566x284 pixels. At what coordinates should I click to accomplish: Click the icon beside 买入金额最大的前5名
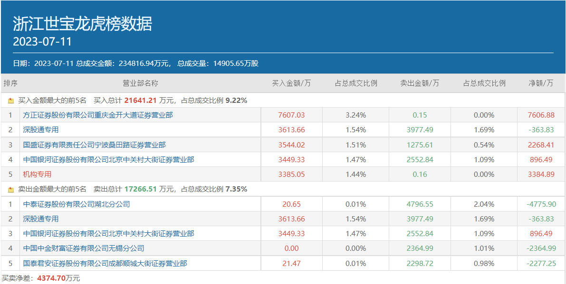pyautogui.click(x=11, y=101)
